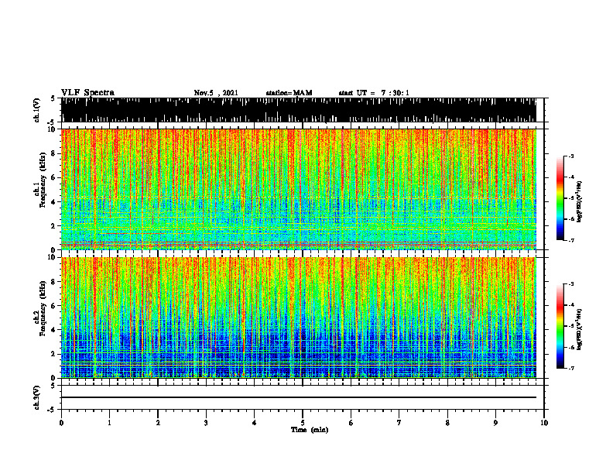Click the "8" tick on the time axis
Screen dimensions: 613x474
click(447, 423)
